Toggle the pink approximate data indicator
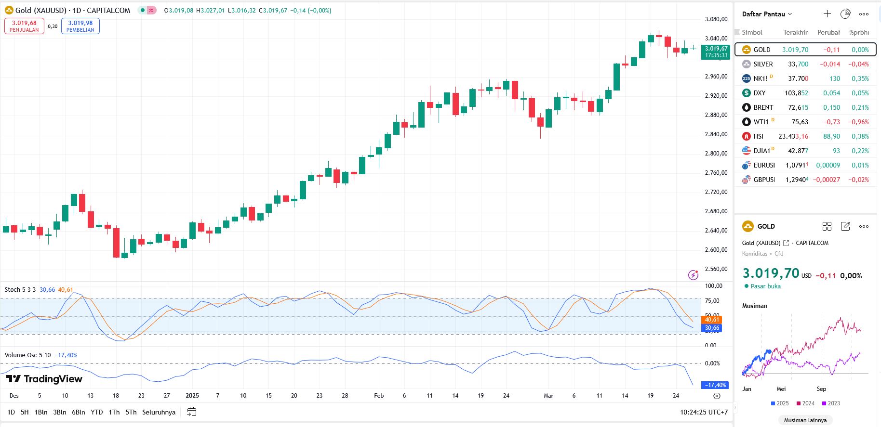 click(151, 10)
